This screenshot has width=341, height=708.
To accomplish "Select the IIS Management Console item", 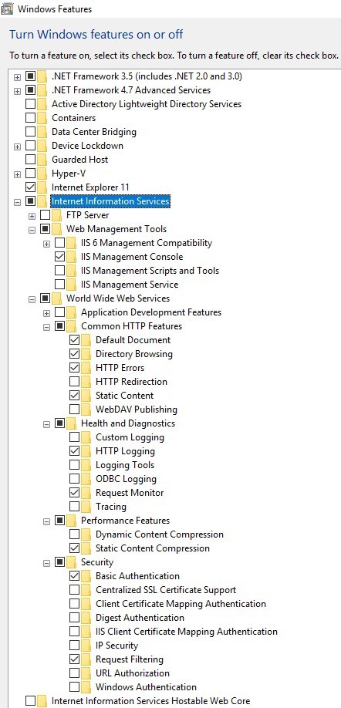I will coord(132,257).
